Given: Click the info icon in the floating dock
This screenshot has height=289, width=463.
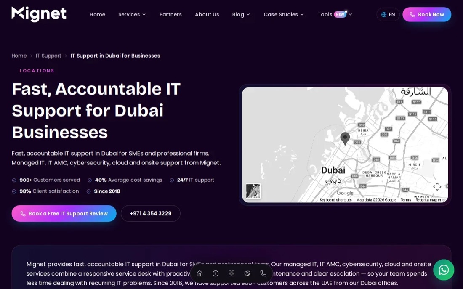Looking at the screenshot, I should pos(216,273).
